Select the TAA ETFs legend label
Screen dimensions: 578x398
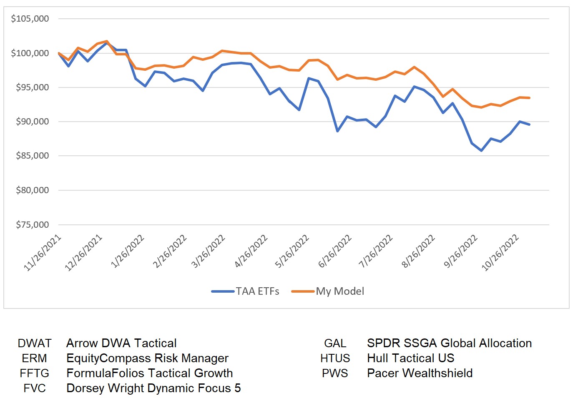pyautogui.click(x=257, y=291)
